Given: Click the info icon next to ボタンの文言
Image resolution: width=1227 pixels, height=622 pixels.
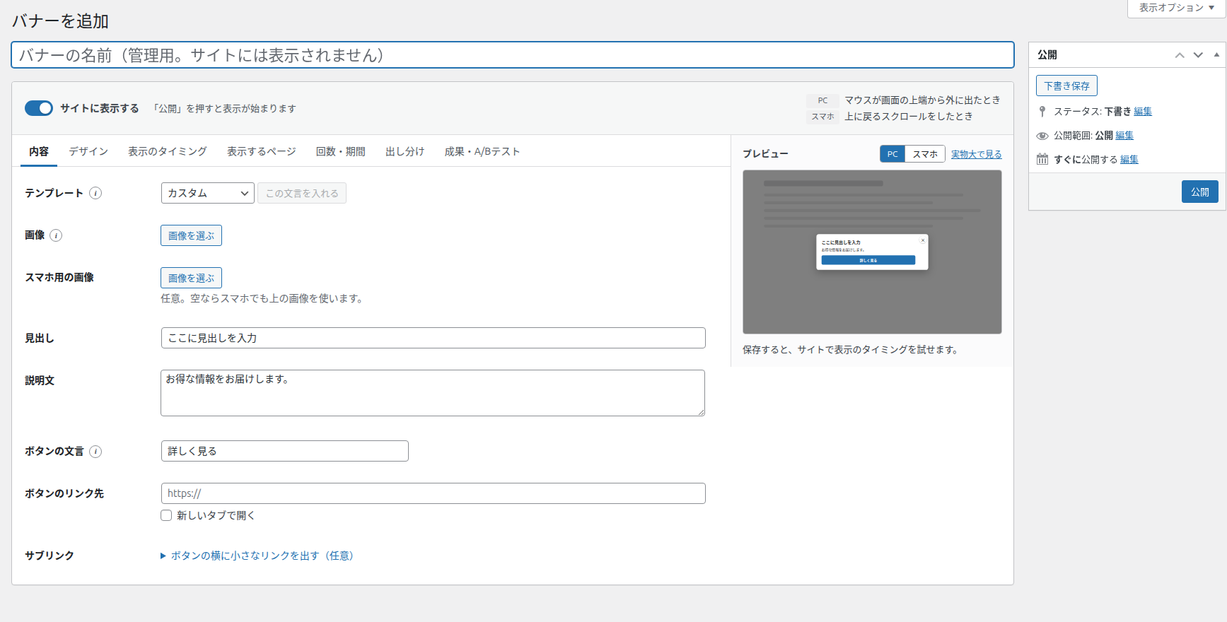Looking at the screenshot, I should [x=95, y=451].
